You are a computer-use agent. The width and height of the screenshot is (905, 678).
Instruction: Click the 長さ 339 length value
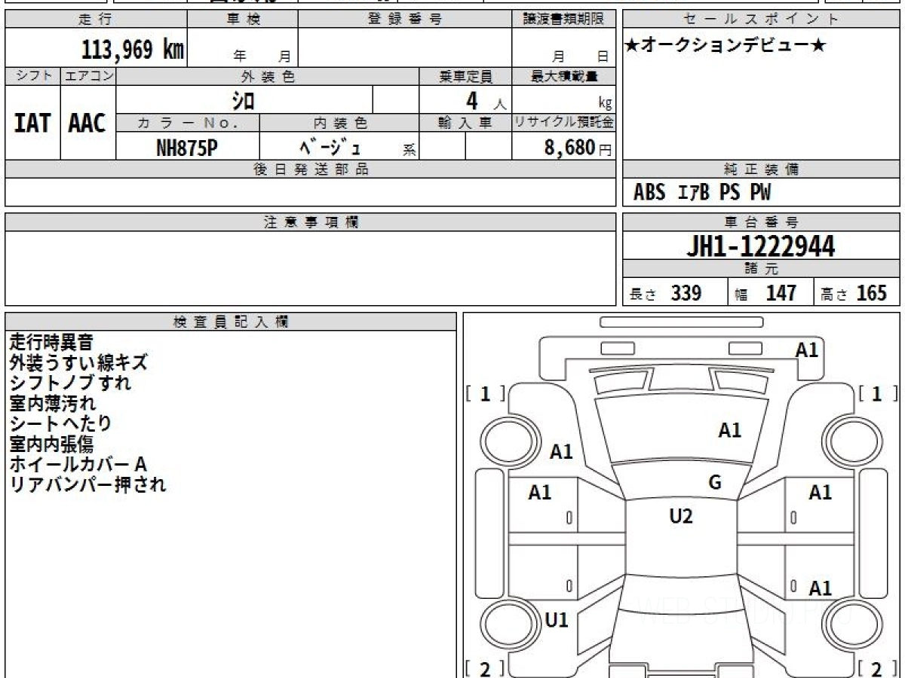pyautogui.click(x=665, y=293)
